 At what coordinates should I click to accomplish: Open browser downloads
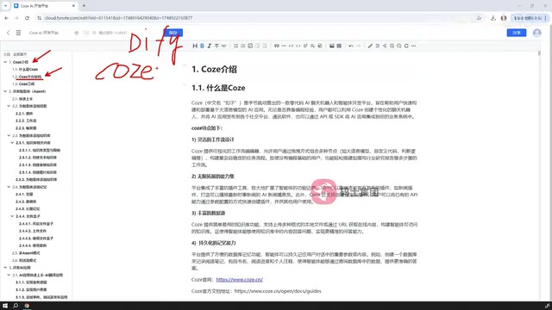493,18
